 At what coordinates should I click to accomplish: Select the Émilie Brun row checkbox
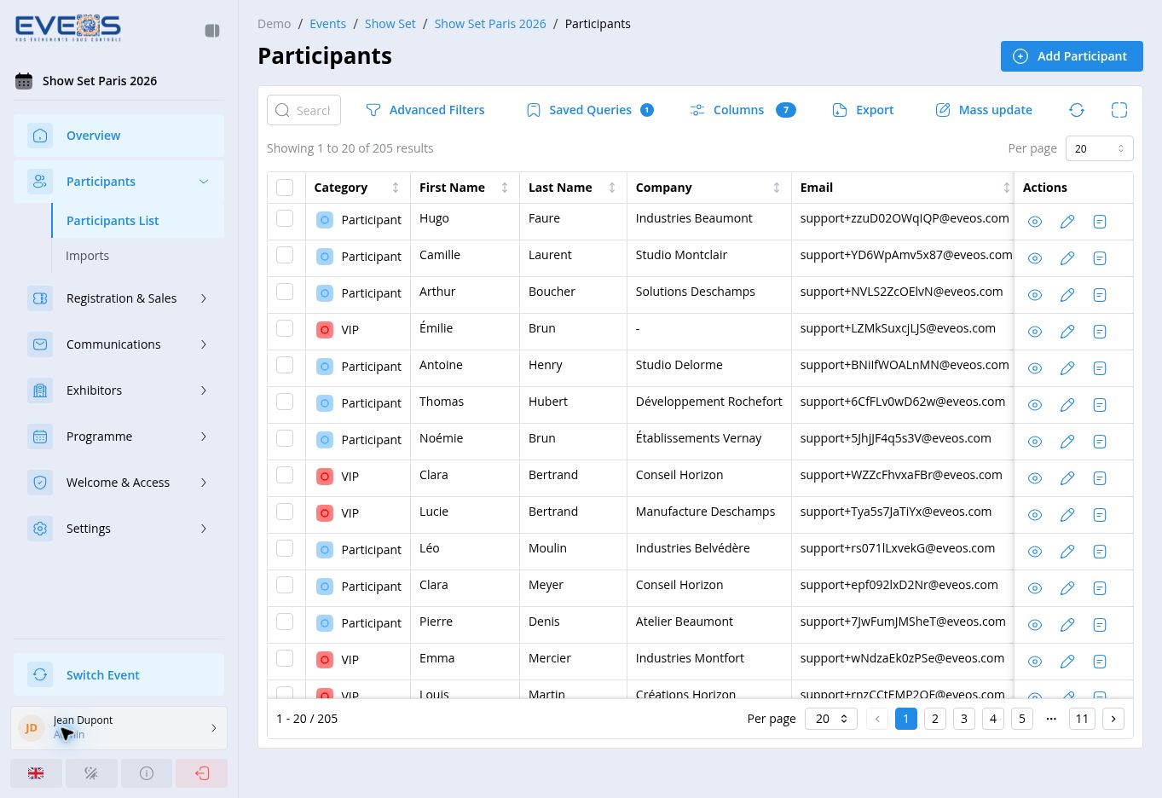coord(285,328)
